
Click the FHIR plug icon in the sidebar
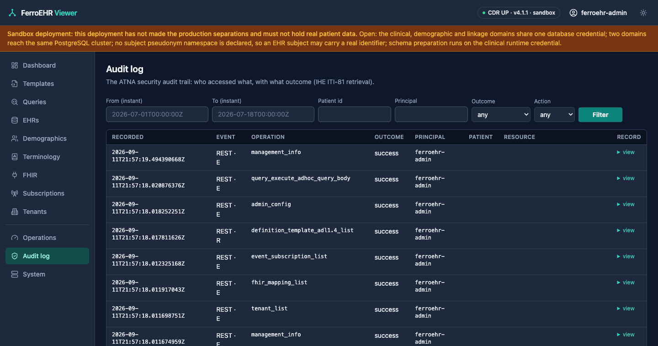[x=15, y=175]
